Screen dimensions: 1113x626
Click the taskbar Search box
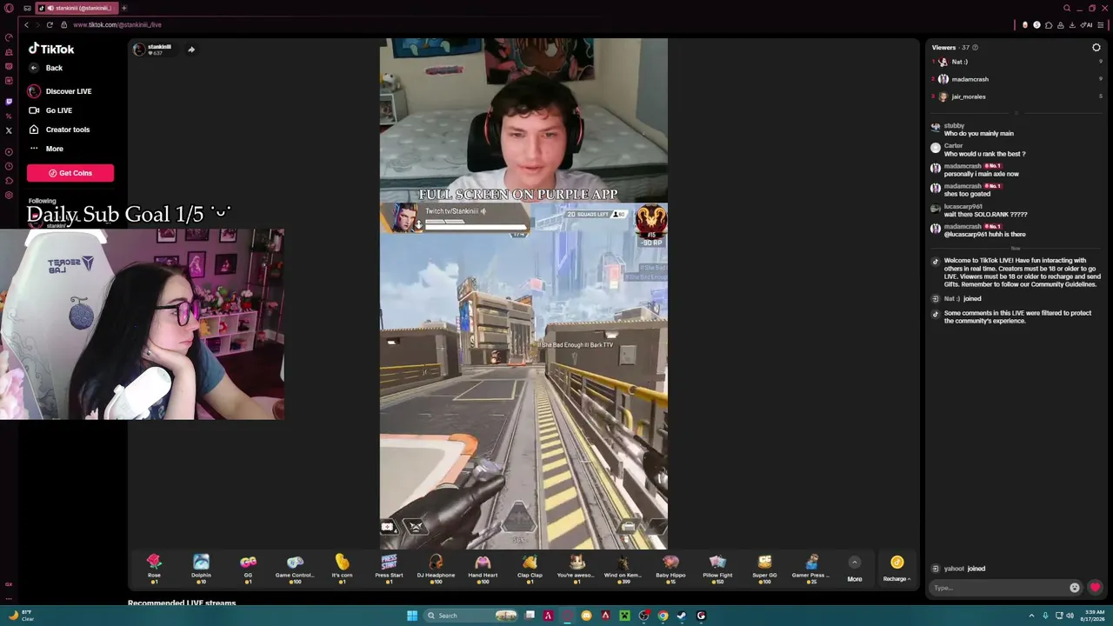point(471,616)
